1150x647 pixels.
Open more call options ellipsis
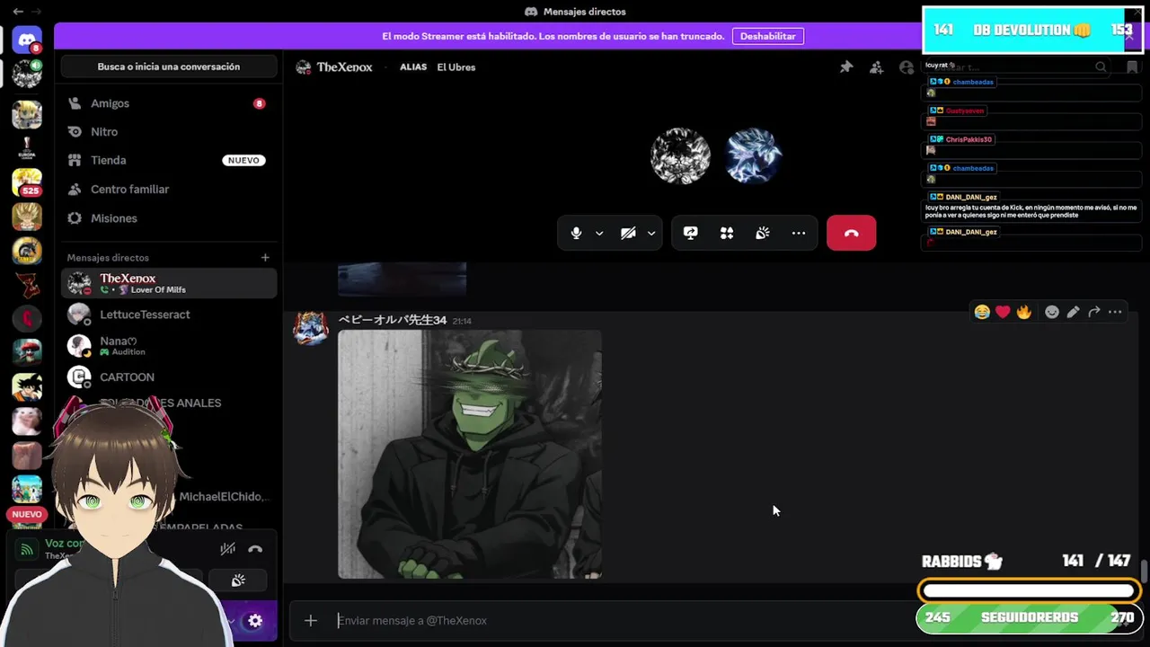click(x=799, y=233)
